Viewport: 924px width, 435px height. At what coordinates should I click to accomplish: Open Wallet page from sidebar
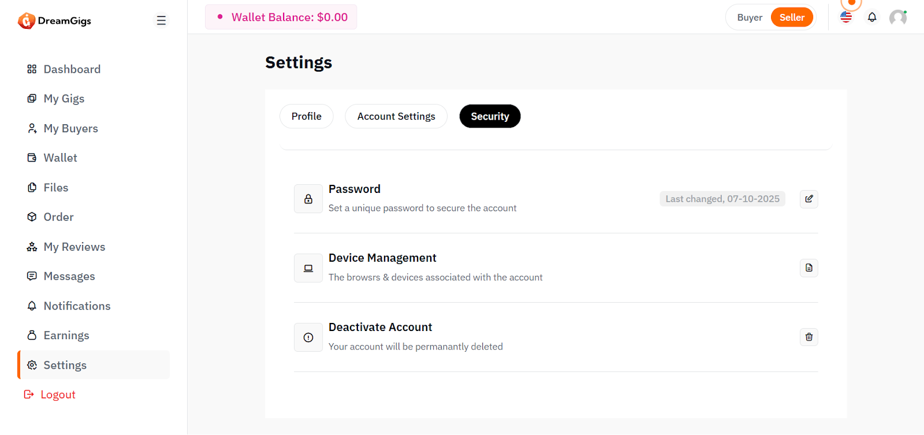[x=60, y=158]
